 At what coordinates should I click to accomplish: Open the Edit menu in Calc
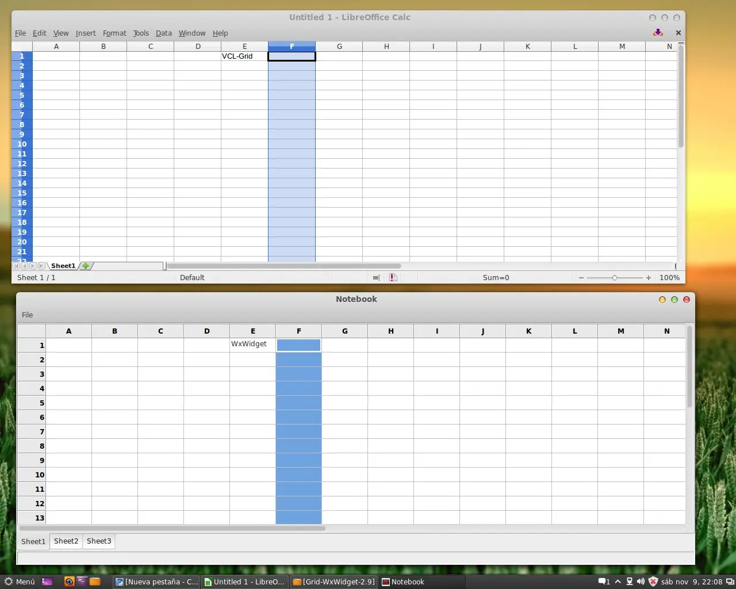click(39, 33)
